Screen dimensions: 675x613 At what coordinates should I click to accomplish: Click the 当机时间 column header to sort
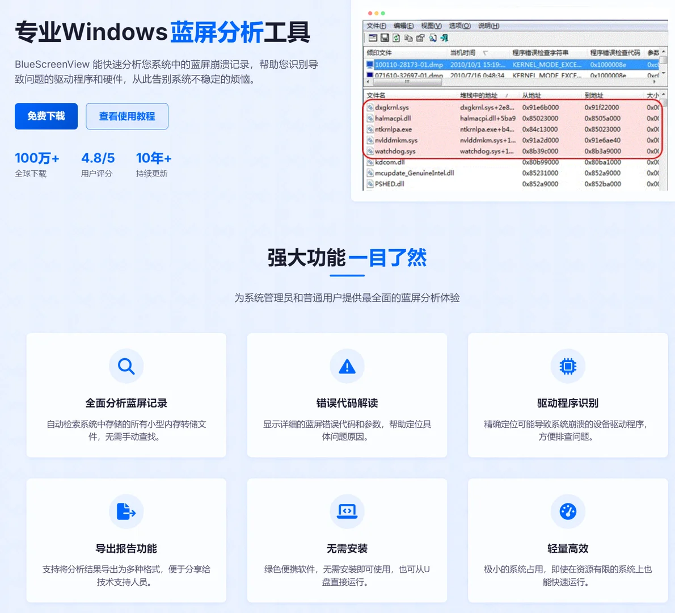[463, 53]
